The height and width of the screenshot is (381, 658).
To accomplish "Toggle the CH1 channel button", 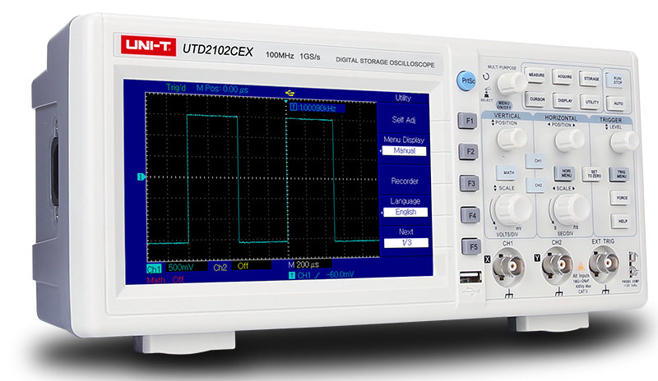I will (538, 161).
